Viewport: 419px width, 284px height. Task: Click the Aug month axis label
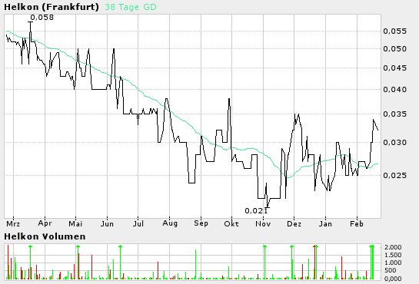(x=170, y=223)
